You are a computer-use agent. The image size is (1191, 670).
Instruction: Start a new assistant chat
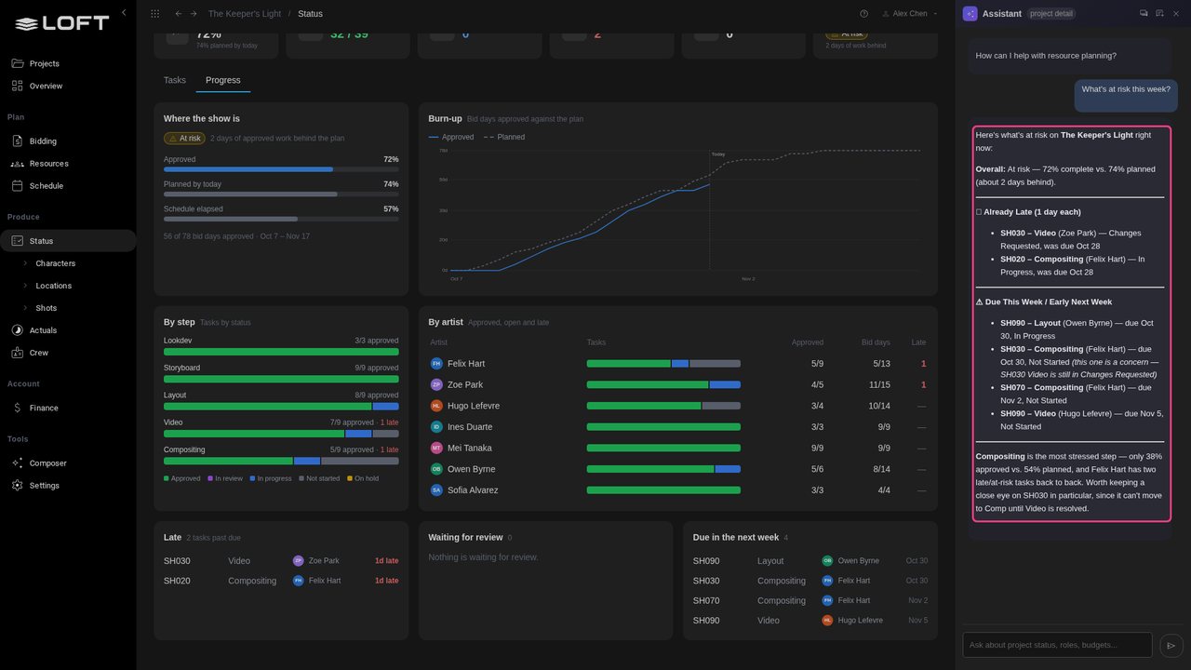pos(1159,13)
